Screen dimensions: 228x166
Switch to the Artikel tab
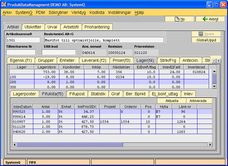pyautogui.click(x=13, y=27)
